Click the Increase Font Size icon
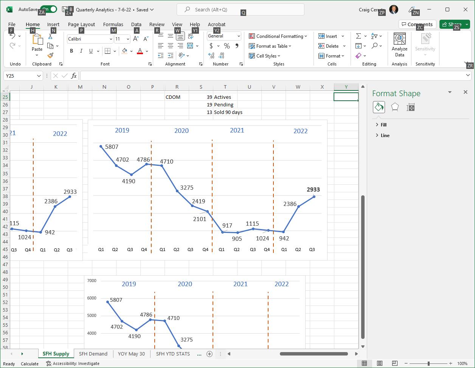 coord(136,39)
